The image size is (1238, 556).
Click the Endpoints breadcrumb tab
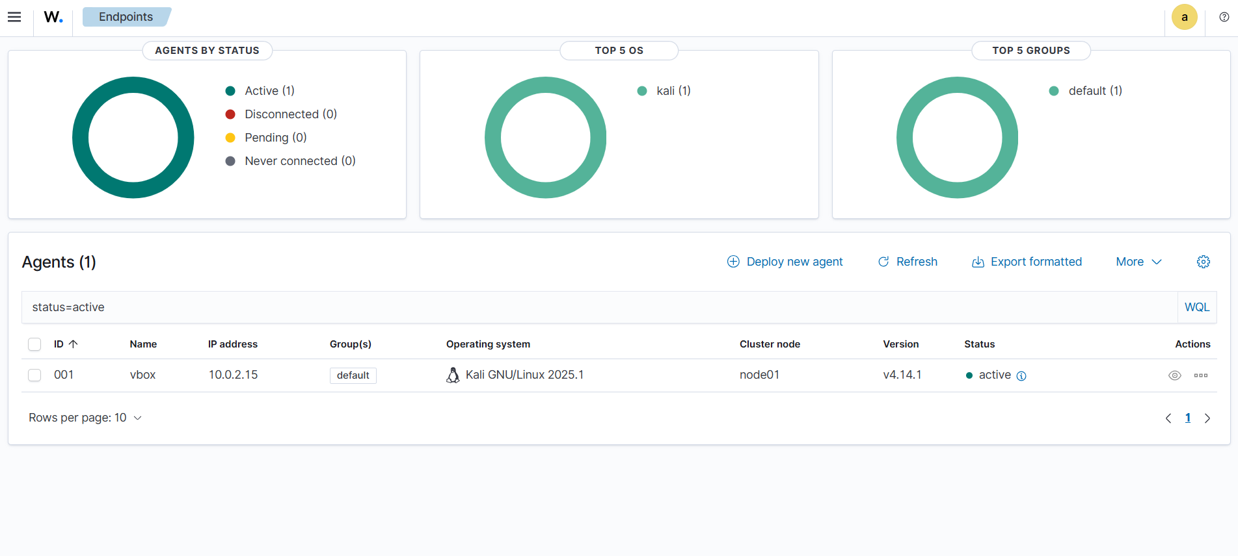tap(126, 17)
